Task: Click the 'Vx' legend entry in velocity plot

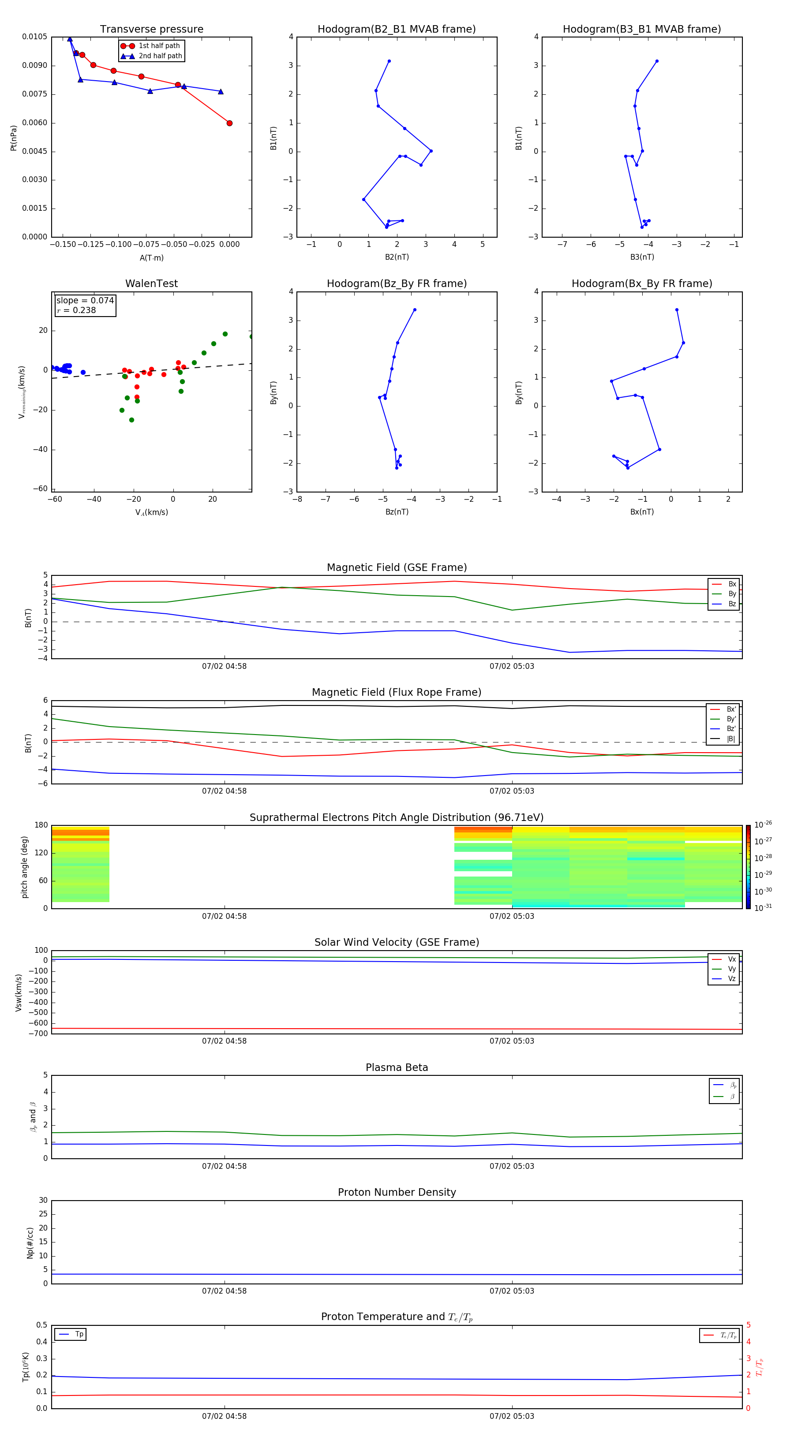Action: tap(724, 959)
